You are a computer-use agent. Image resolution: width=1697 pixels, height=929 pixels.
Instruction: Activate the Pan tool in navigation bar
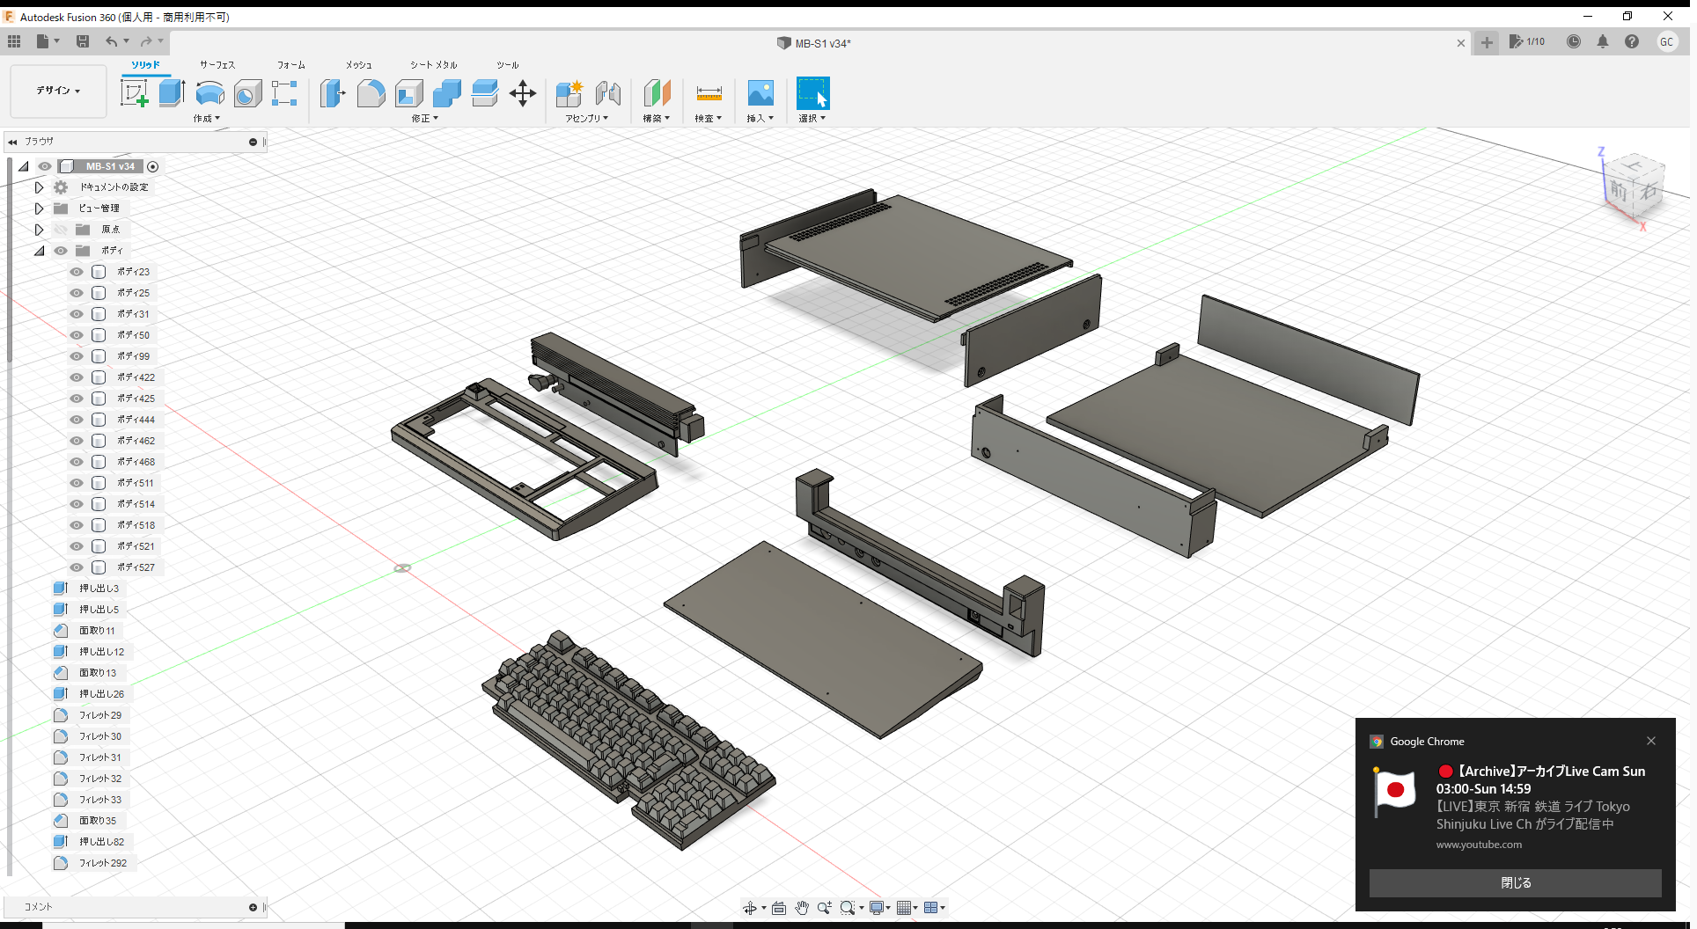click(x=802, y=907)
